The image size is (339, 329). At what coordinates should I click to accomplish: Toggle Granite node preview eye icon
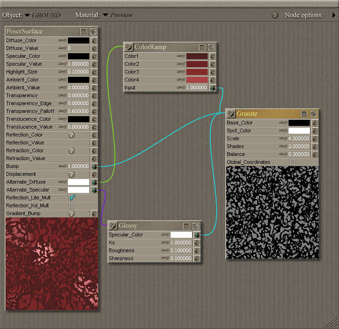tap(314, 114)
